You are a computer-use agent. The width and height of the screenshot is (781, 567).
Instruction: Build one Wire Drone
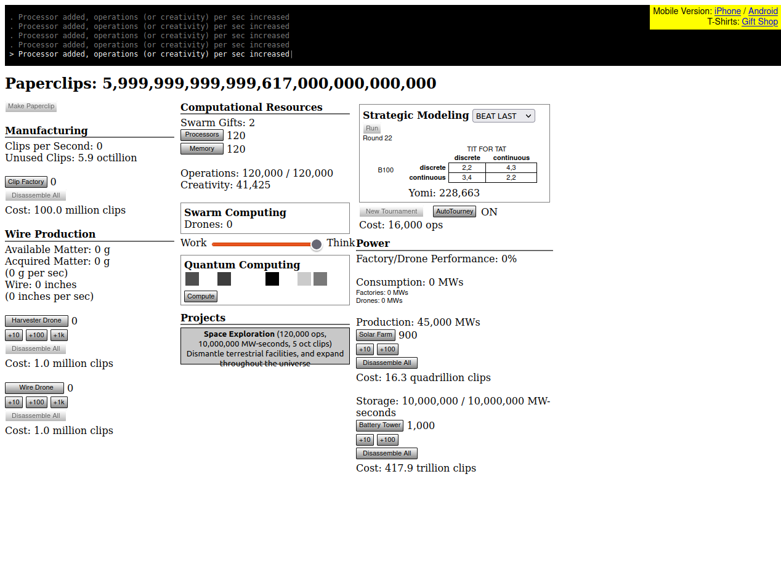click(34, 388)
